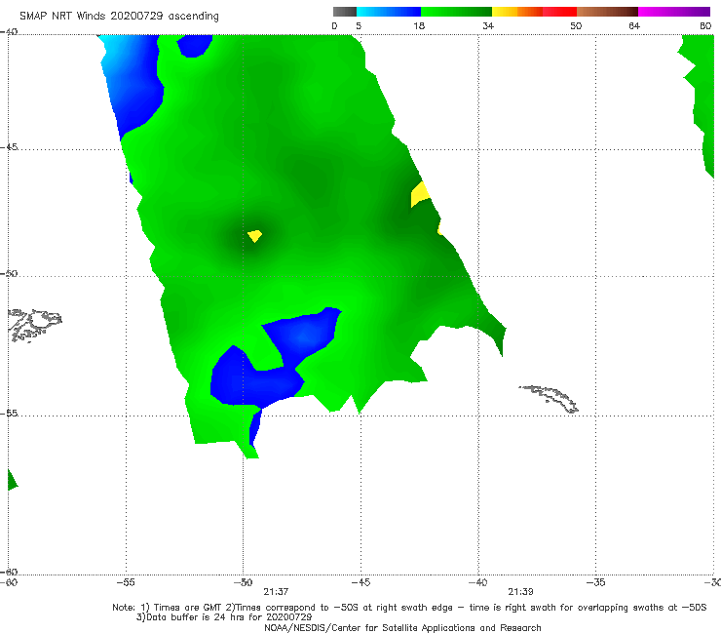The width and height of the screenshot is (721, 634).
Task: Click the magenta-purple color bar segment after 64
Action: (x=674, y=12)
